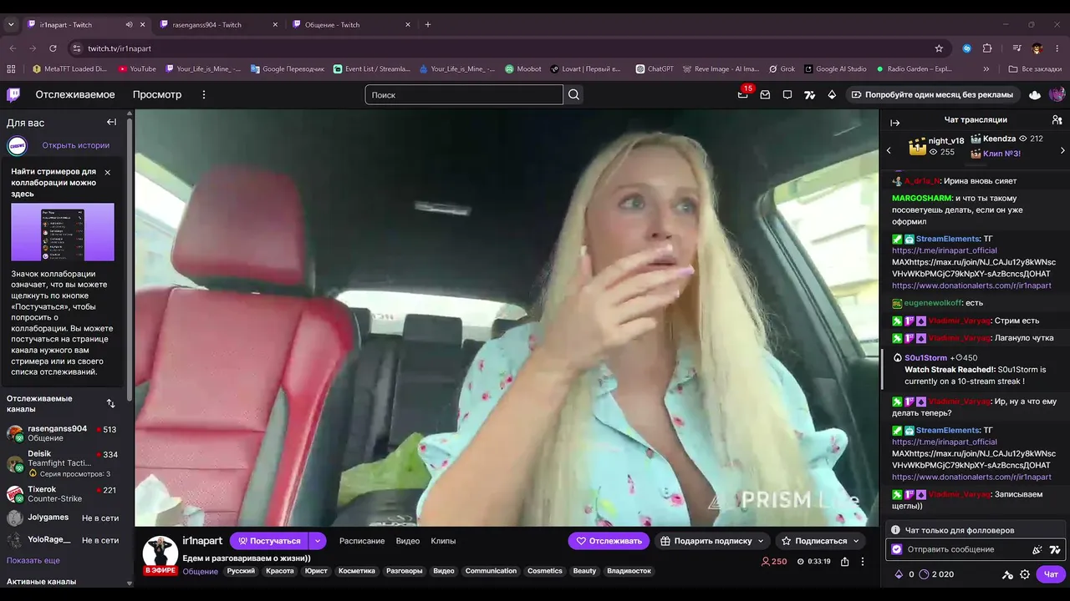
Task: Open the stream's more options three dots
Action: tap(863, 562)
